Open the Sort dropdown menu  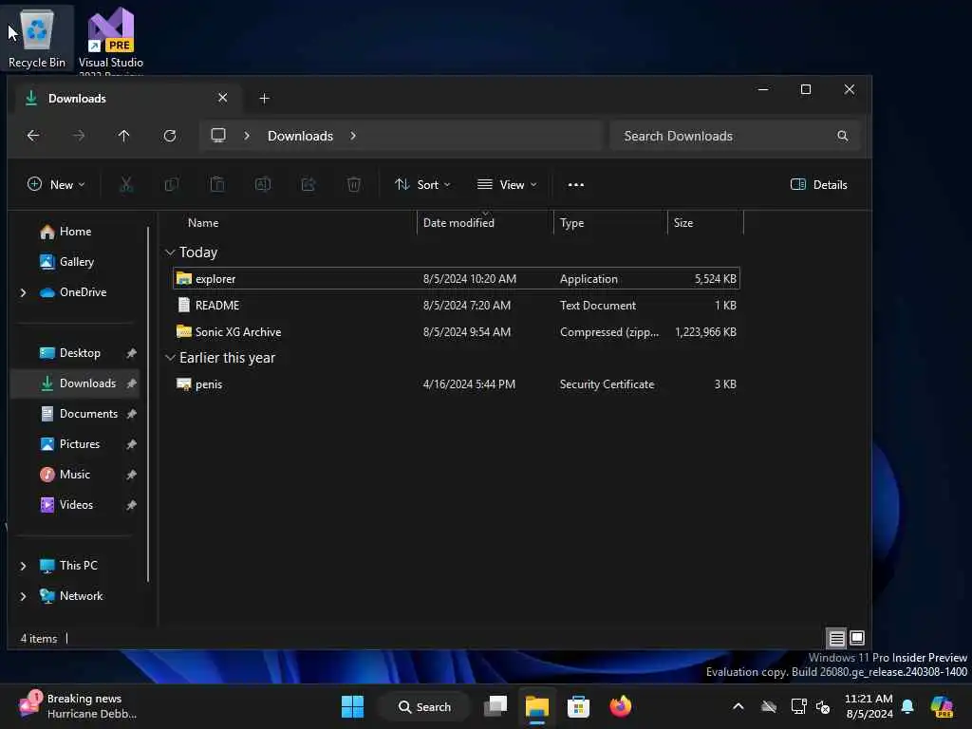[x=422, y=185]
